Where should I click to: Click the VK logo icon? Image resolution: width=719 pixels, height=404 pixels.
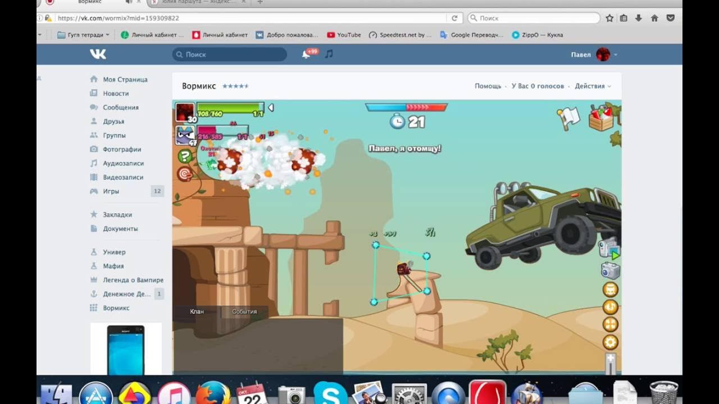[x=98, y=54]
